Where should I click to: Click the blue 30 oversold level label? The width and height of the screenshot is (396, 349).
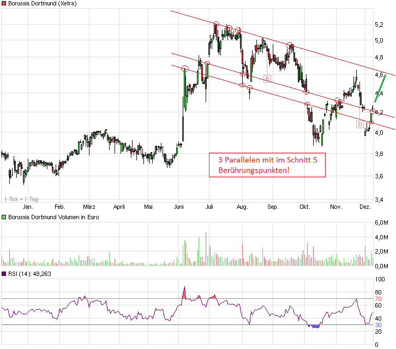point(379,325)
